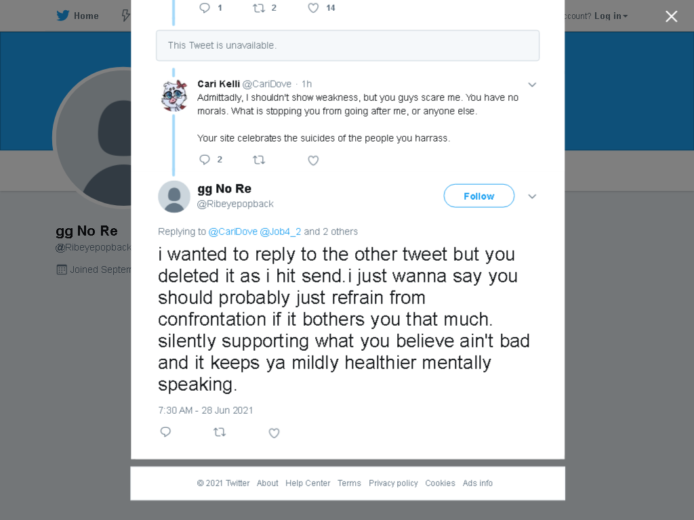
Task: Click the reply icon under main tweet
Action: point(165,432)
